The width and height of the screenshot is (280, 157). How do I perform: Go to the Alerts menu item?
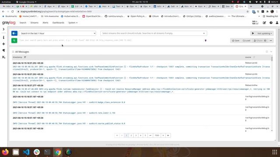coord(45,23)
